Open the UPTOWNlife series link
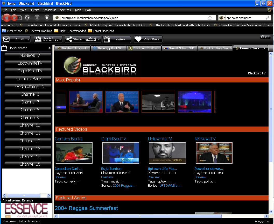274x224 pixels. click(170, 186)
